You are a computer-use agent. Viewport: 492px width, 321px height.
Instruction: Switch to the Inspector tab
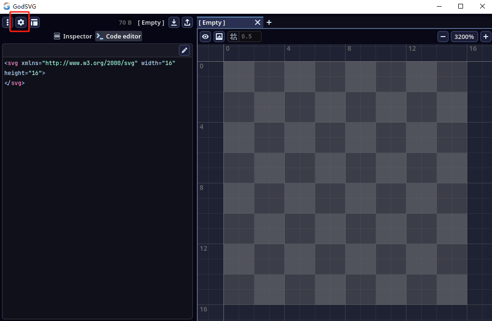click(x=73, y=36)
